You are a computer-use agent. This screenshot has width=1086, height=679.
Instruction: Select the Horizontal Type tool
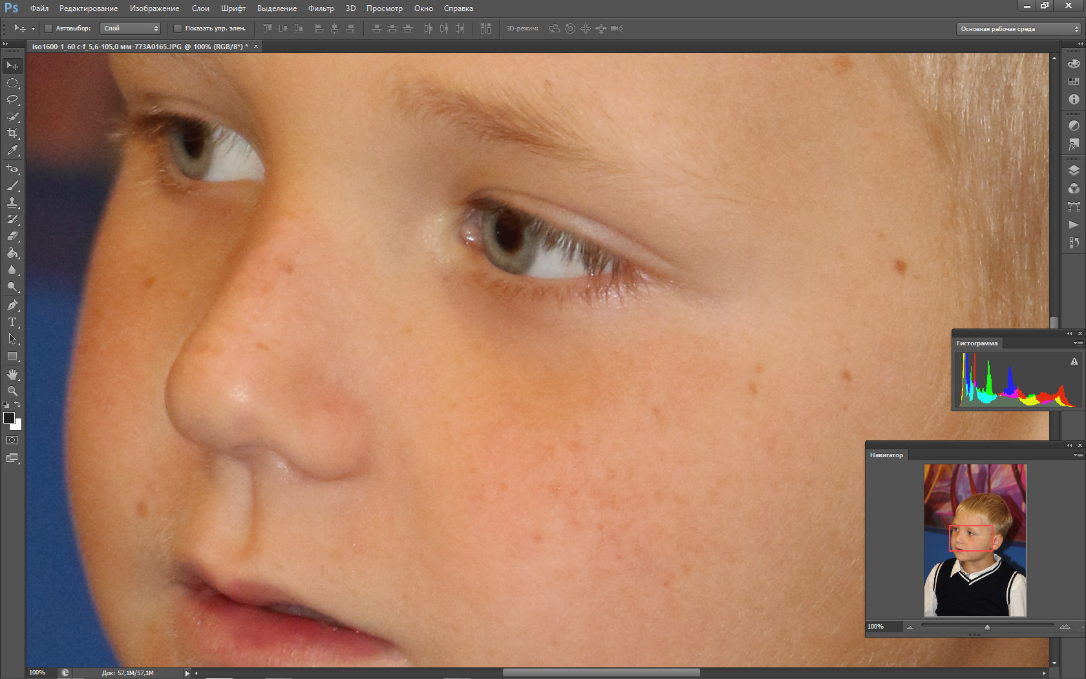click(12, 322)
